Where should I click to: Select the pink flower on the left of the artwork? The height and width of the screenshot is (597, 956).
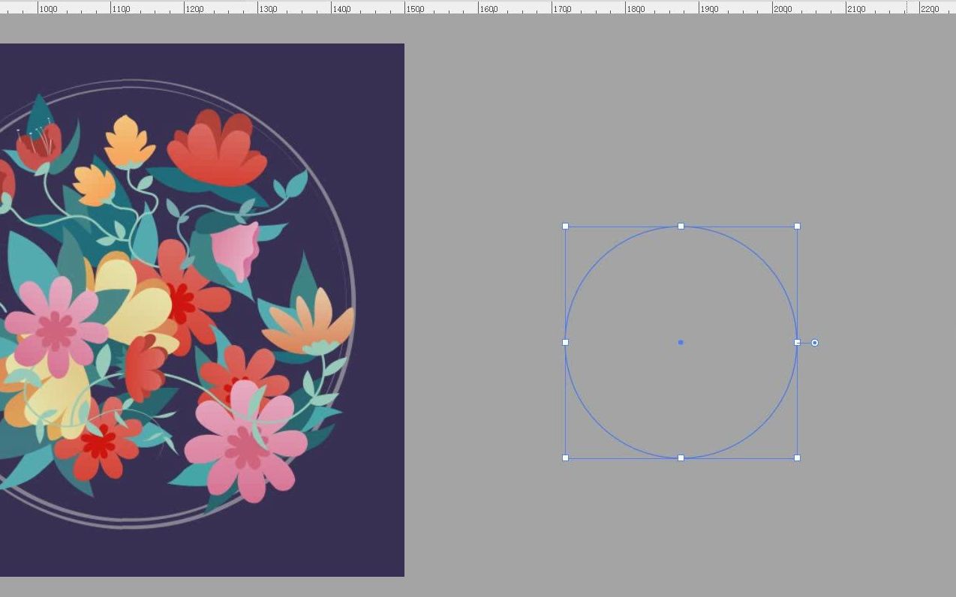click(x=56, y=327)
